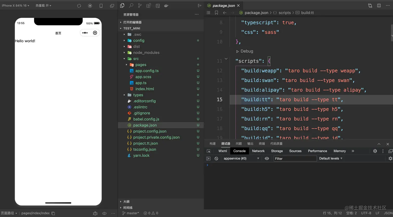The image size is (393, 217).
Task: Open the Search magnifier icon
Action: tap(131, 5)
